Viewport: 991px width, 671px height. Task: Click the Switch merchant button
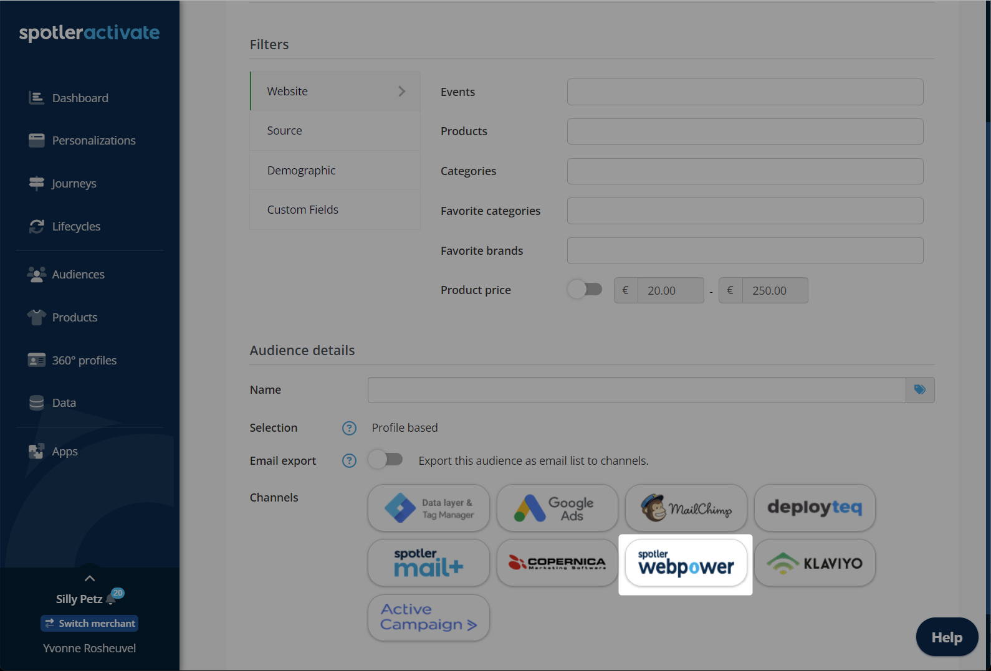click(x=90, y=624)
